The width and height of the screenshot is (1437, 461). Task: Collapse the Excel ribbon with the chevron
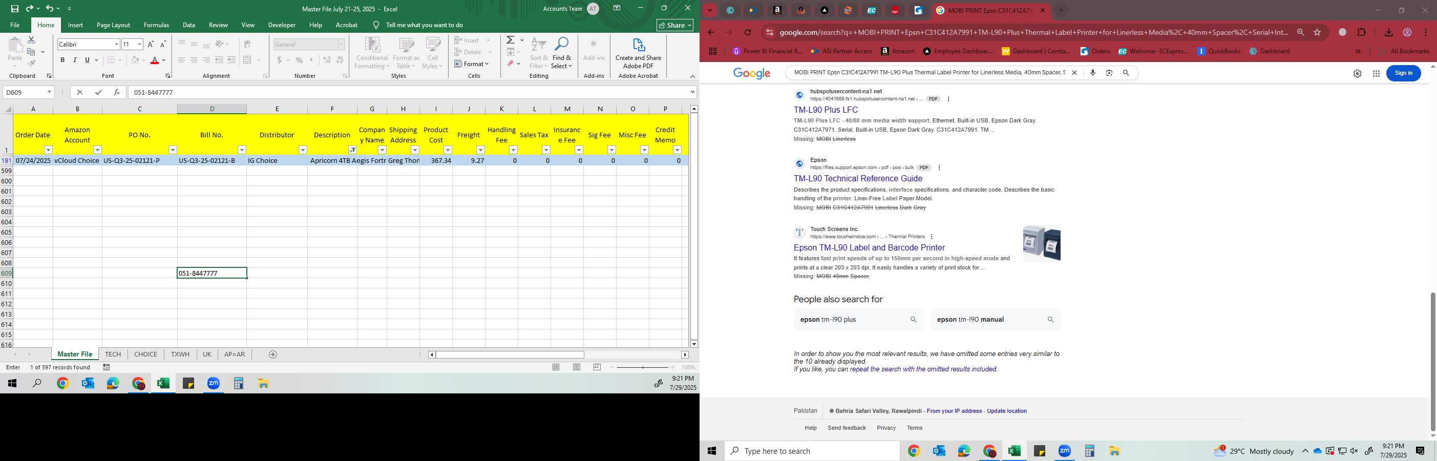click(x=692, y=76)
